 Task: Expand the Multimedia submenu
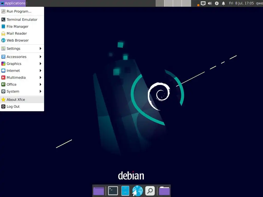pyautogui.click(x=22, y=77)
